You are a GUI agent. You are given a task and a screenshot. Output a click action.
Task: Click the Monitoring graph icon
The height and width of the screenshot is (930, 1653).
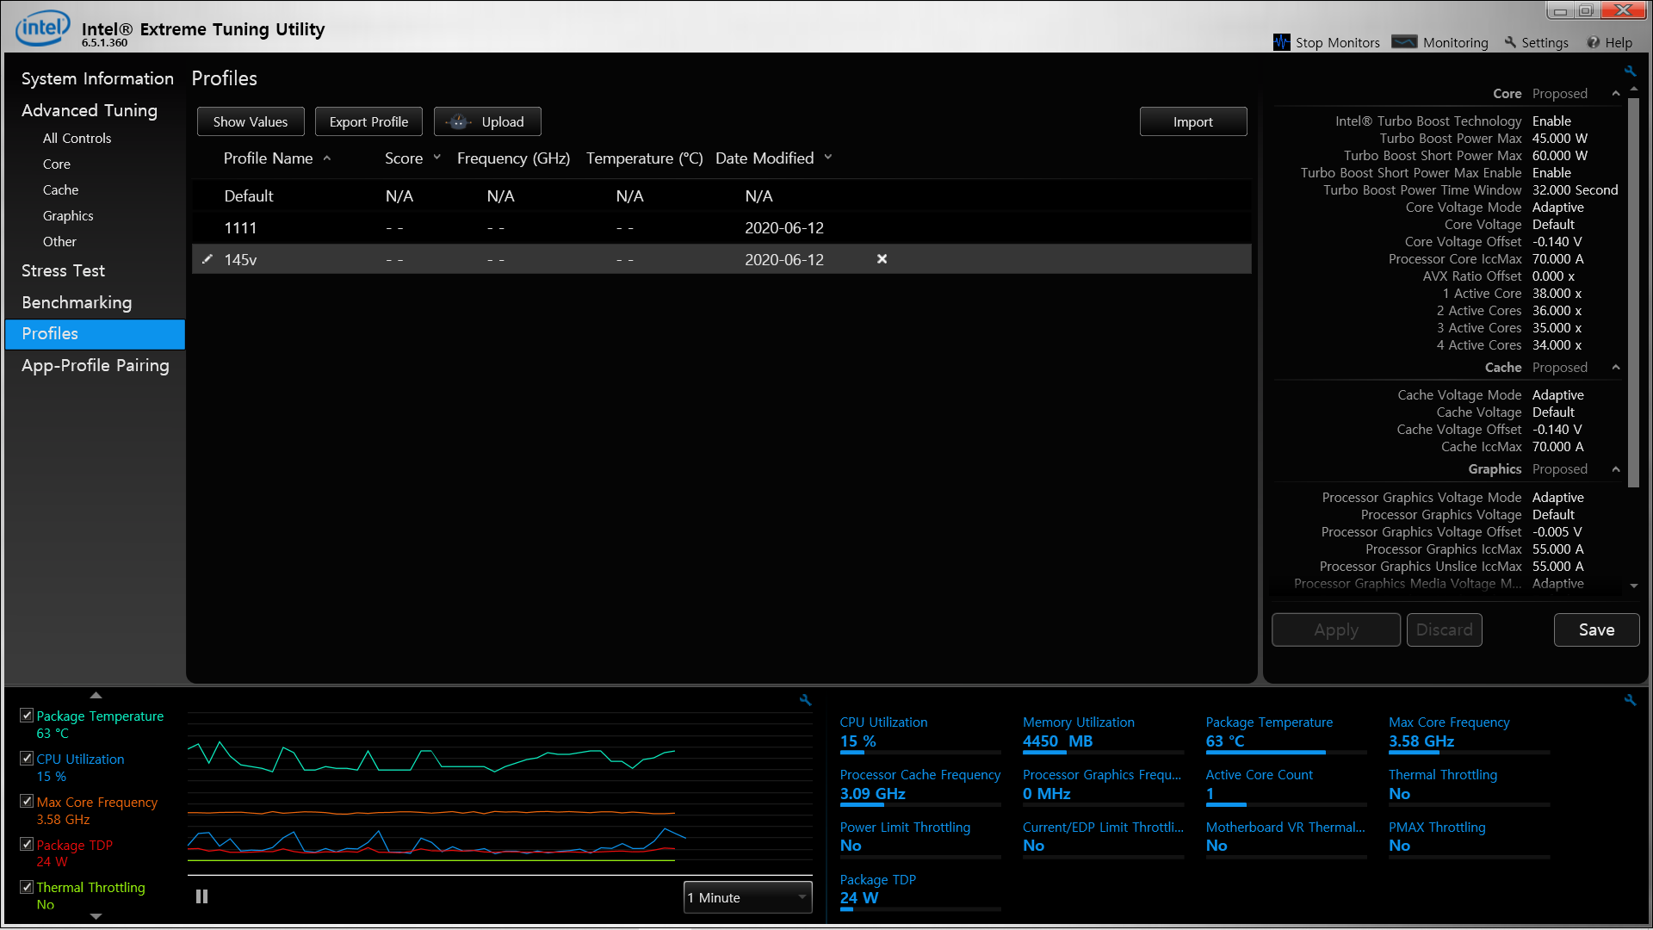click(x=1404, y=42)
